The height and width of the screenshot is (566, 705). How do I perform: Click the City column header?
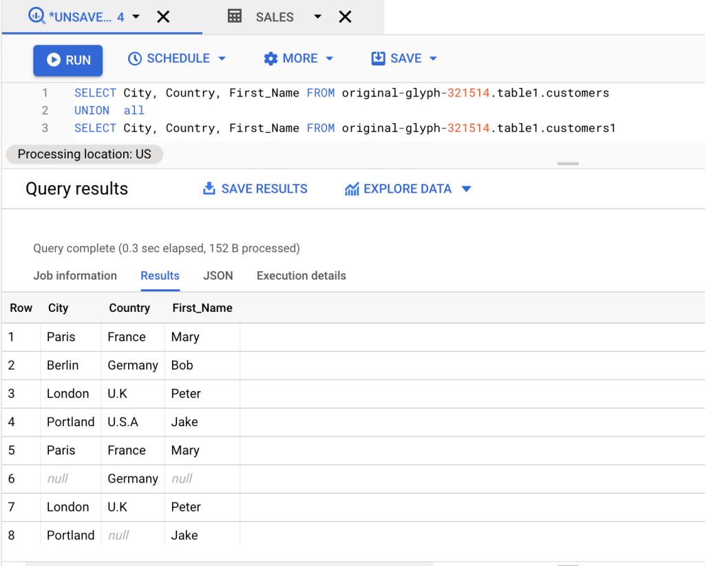click(58, 308)
